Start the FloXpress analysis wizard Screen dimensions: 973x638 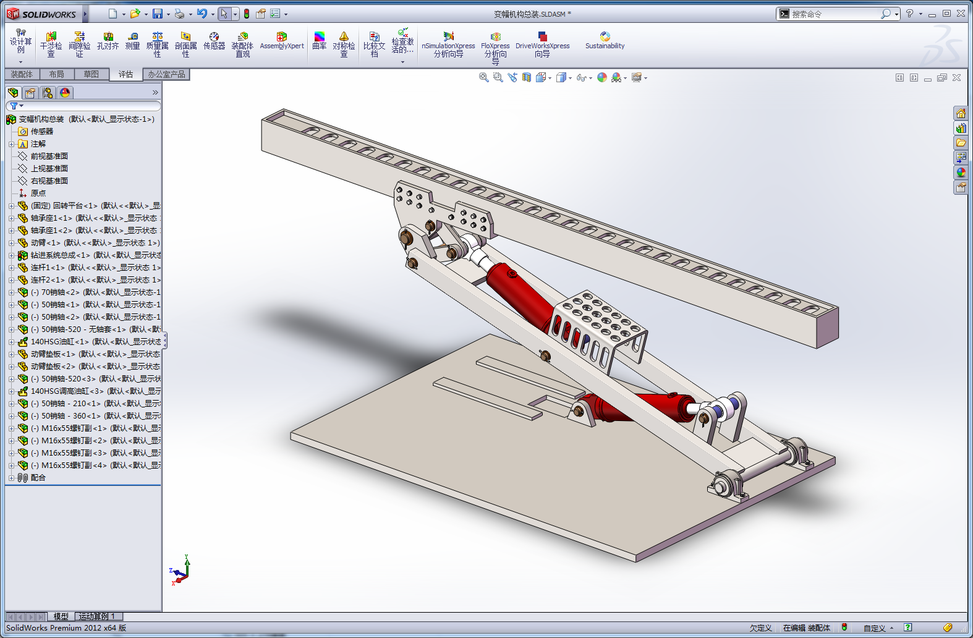coord(495,48)
